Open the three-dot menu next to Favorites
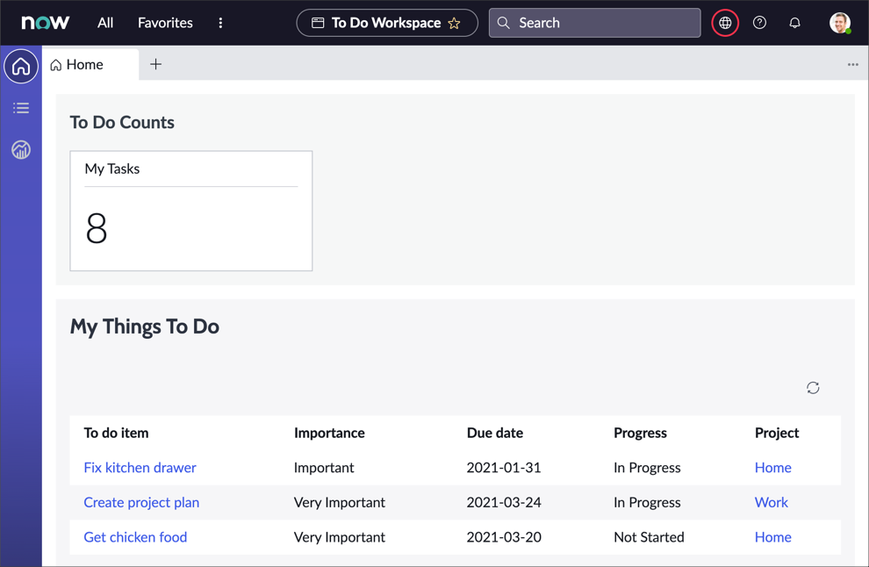Screen dimensions: 869x567 [x=220, y=23]
